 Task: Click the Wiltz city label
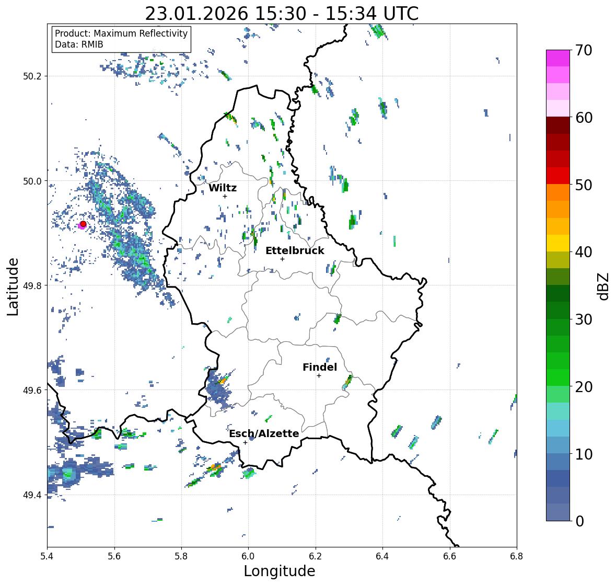[223, 188]
